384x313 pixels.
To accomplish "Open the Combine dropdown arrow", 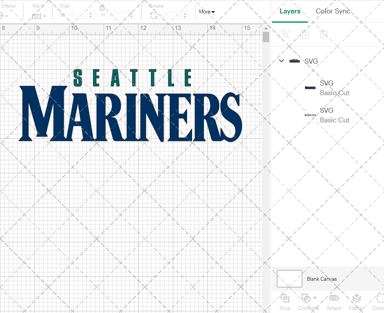I will pyautogui.click(x=315, y=298).
